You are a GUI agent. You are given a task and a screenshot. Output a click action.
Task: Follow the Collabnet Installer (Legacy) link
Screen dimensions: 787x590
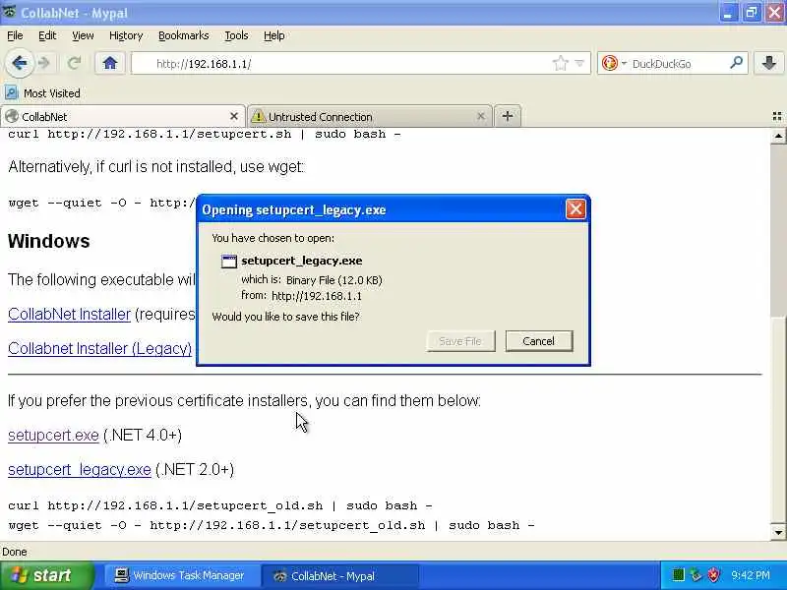pyautogui.click(x=100, y=348)
